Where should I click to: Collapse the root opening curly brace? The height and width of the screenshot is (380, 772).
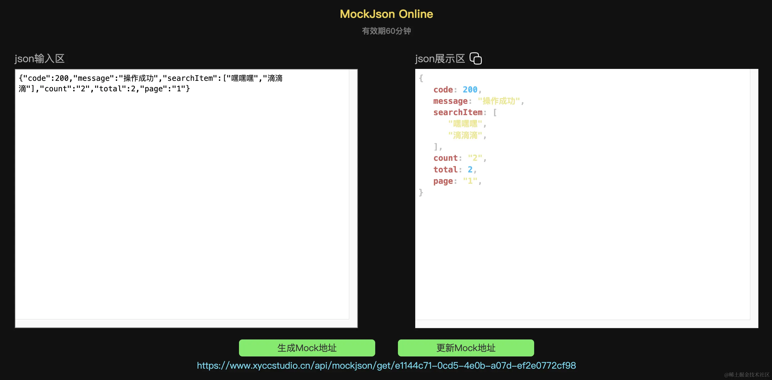[x=421, y=78]
